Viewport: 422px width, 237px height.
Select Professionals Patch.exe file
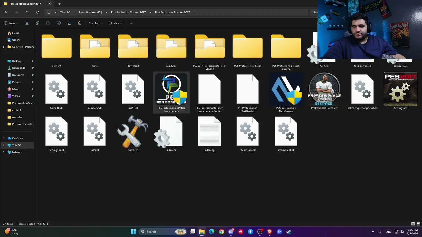click(x=324, y=92)
